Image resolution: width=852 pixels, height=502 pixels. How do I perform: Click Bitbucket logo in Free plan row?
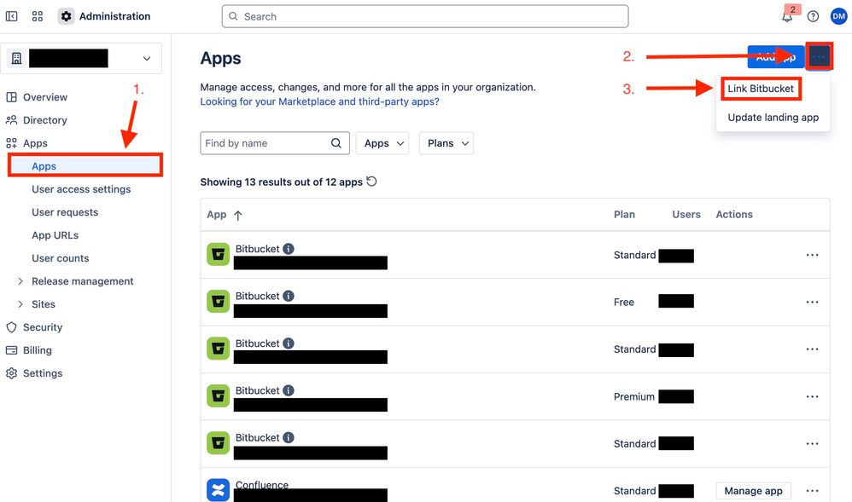pos(218,301)
